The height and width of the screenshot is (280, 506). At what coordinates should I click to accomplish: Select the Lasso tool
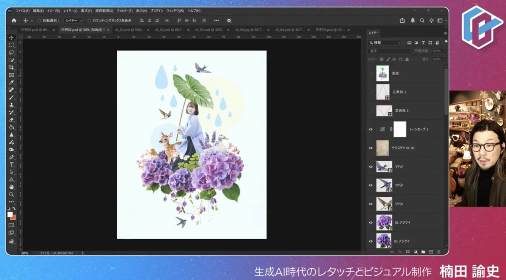(x=11, y=53)
